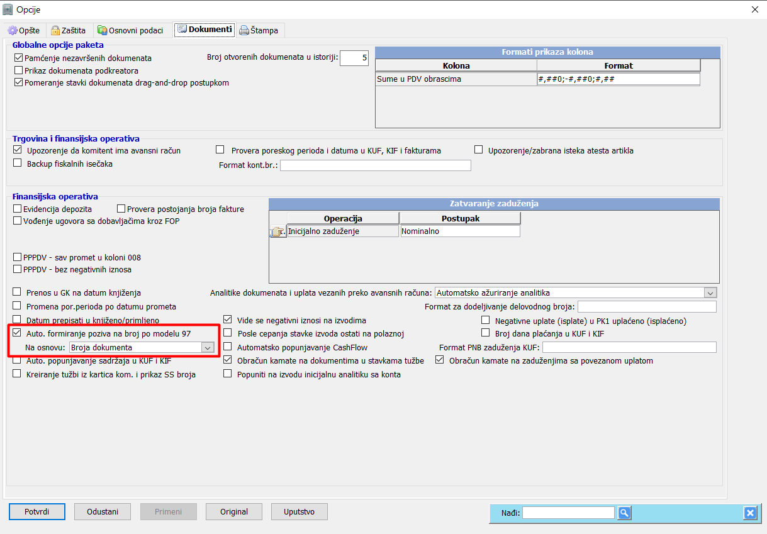767x534 pixels.
Task: Select the Sume u PDV obrascima format cell
Action: click(619, 79)
